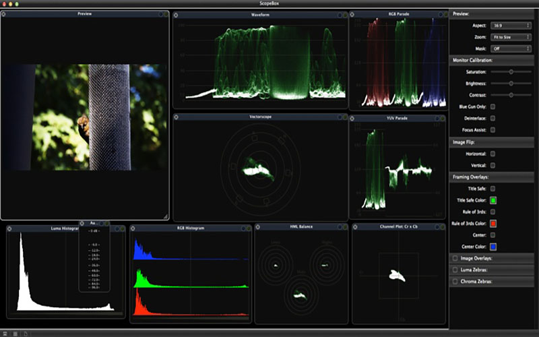
Task: Click the Preview panel resize grip icon
Action: pyautogui.click(x=165, y=216)
